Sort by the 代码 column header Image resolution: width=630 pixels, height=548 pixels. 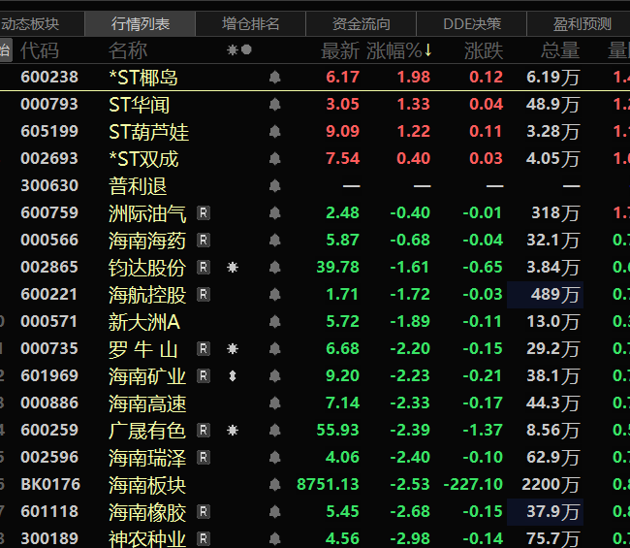(x=40, y=50)
